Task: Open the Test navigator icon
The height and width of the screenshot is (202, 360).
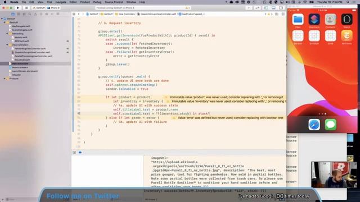Action: (41, 14)
